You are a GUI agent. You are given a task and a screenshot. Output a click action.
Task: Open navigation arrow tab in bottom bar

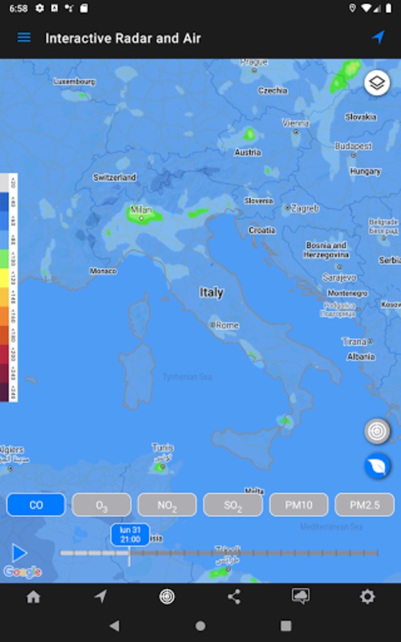[x=100, y=596]
